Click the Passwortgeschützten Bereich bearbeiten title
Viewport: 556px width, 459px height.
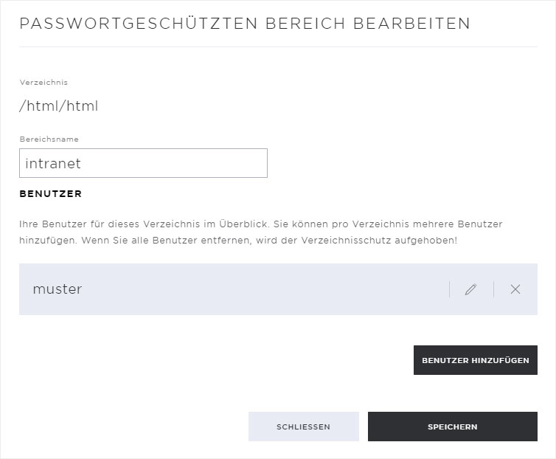pyautogui.click(x=245, y=24)
